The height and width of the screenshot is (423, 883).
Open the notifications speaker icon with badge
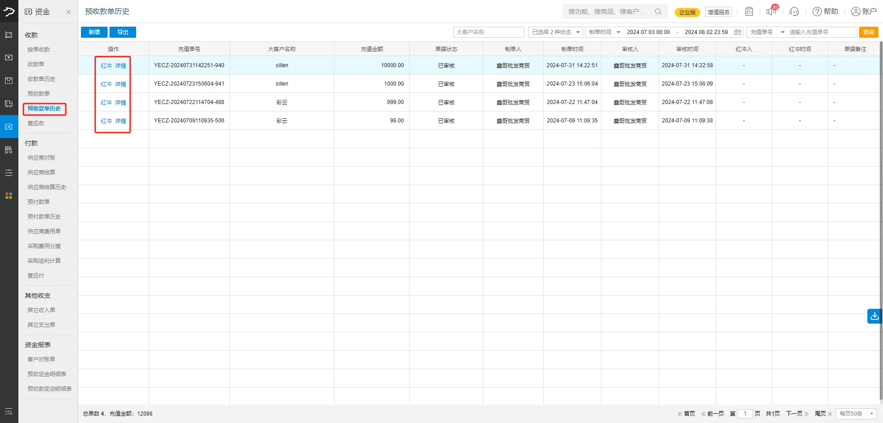click(771, 12)
